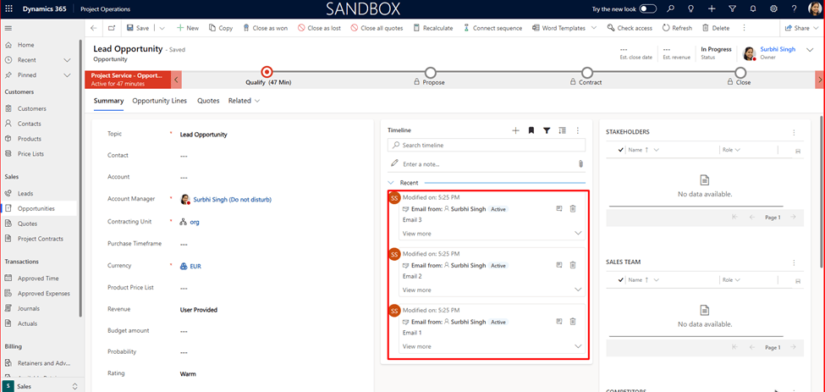Open the 'org' Contracting Unit link

[x=194, y=222]
